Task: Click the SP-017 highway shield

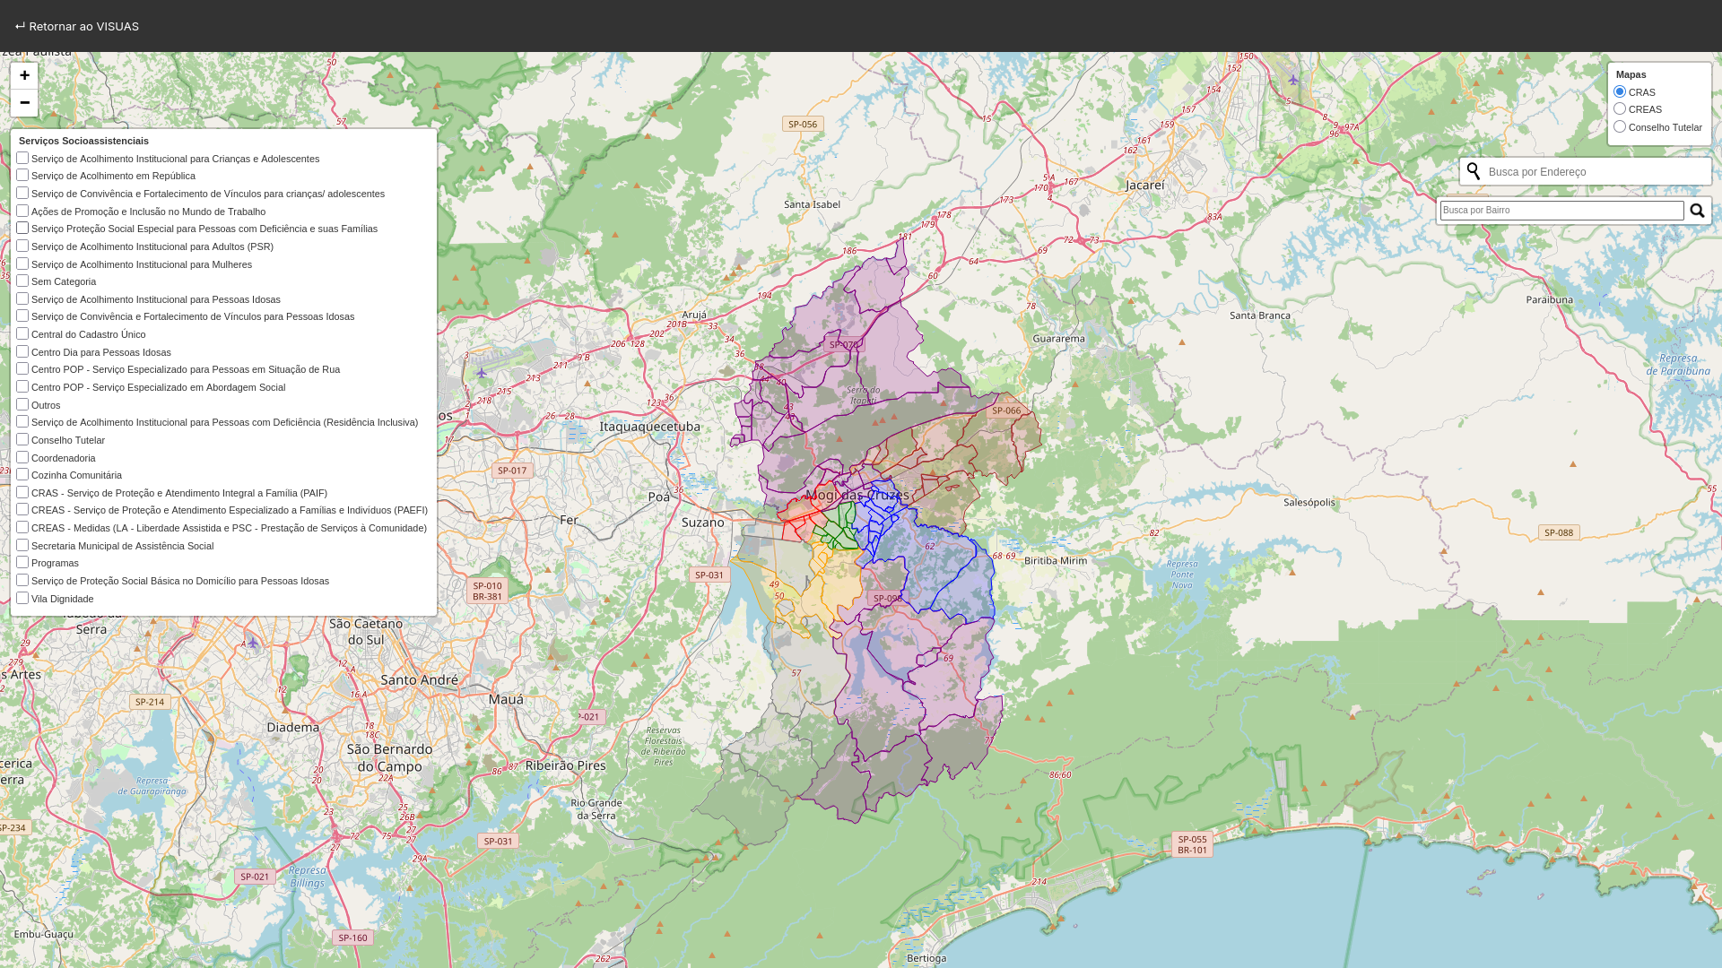Action: click(x=512, y=471)
